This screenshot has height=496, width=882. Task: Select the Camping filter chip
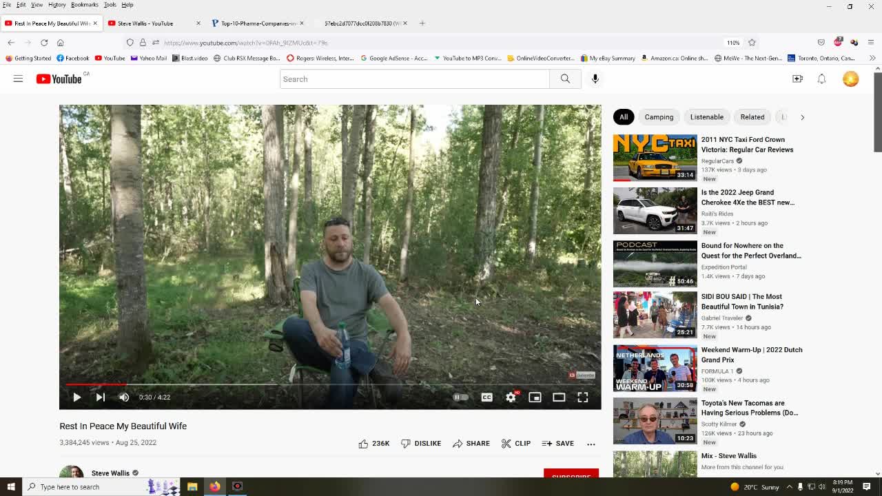(x=659, y=117)
